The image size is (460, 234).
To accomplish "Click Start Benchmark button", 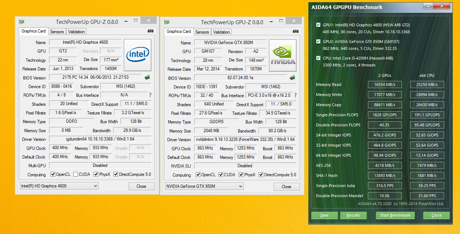I will (395, 215).
